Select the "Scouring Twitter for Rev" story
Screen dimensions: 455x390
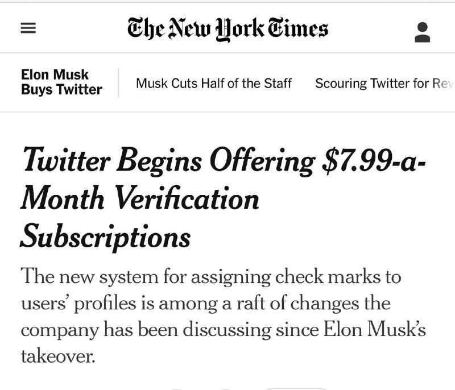click(x=384, y=83)
